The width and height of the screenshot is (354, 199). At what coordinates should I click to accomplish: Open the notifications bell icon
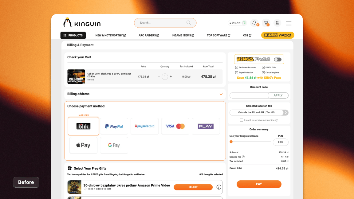point(254,23)
